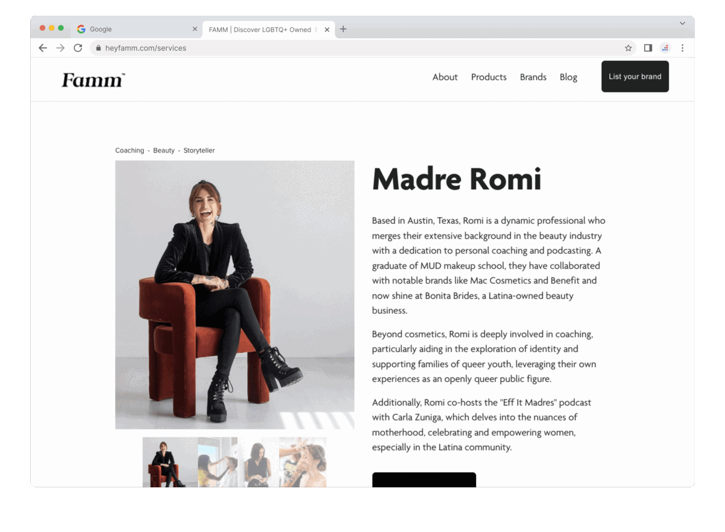Open a new tab with plus icon

(x=343, y=29)
